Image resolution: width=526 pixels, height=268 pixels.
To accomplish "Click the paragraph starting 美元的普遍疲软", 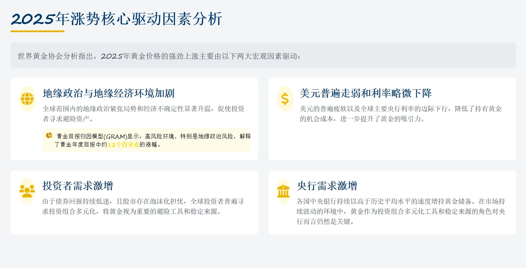I will pyautogui.click(x=401, y=114).
